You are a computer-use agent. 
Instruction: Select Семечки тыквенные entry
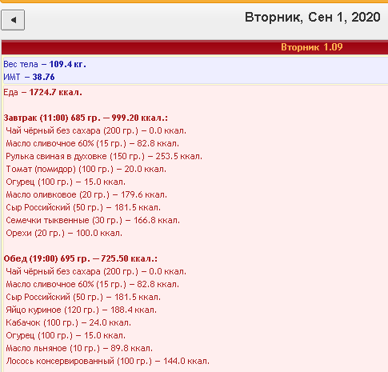click(93, 220)
